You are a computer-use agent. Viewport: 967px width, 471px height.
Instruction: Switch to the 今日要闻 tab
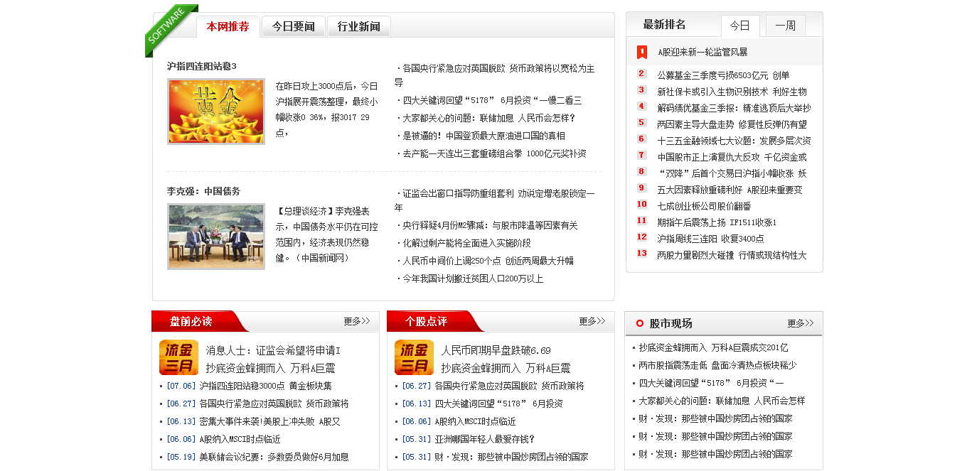[x=294, y=26]
